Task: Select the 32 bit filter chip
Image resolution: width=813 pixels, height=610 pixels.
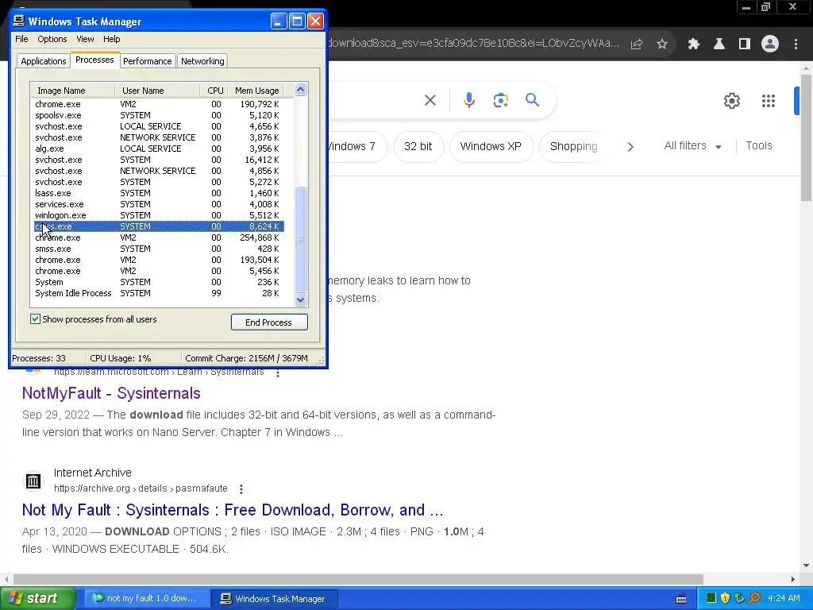Action: (418, 147)
